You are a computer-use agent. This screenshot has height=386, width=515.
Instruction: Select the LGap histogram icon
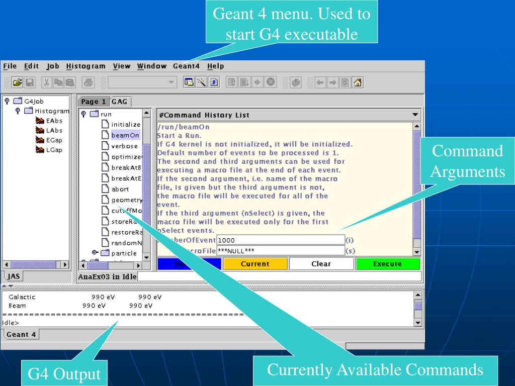tap(40, 150)
